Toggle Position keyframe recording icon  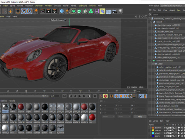coord(116,96)
